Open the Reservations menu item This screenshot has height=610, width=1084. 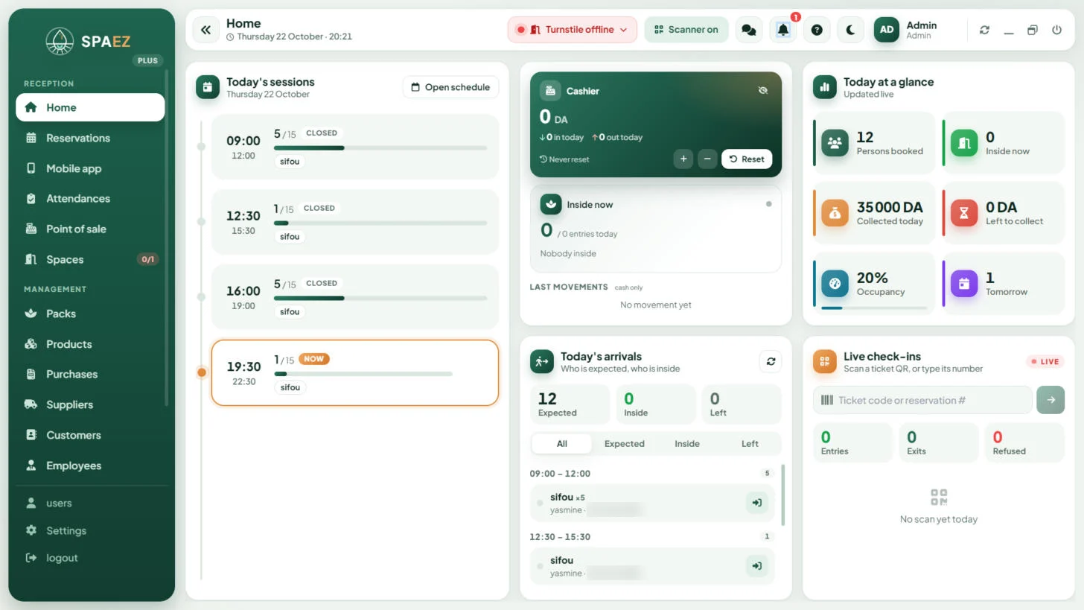tap(90, 138)
